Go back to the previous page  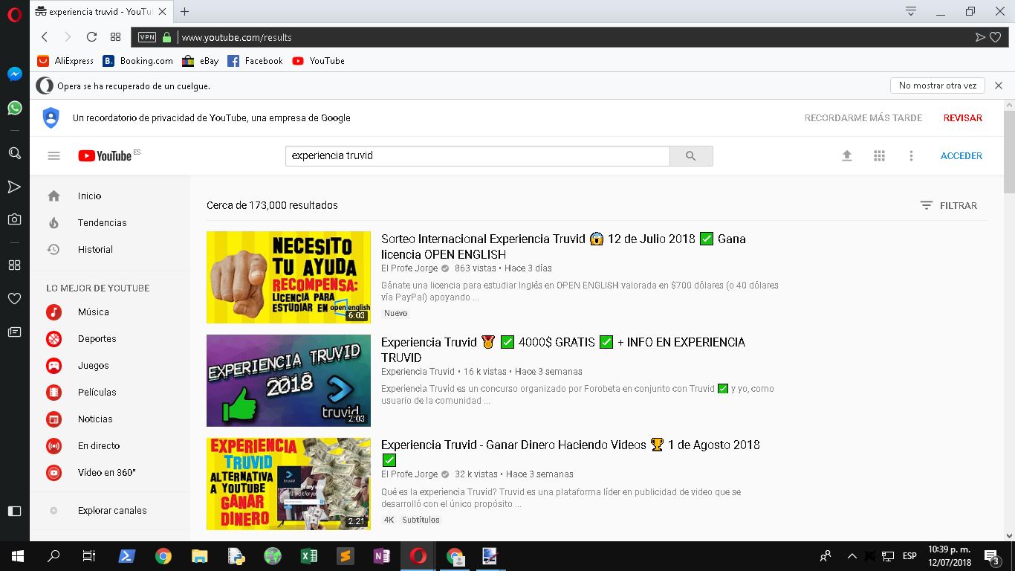coord(45,37)
